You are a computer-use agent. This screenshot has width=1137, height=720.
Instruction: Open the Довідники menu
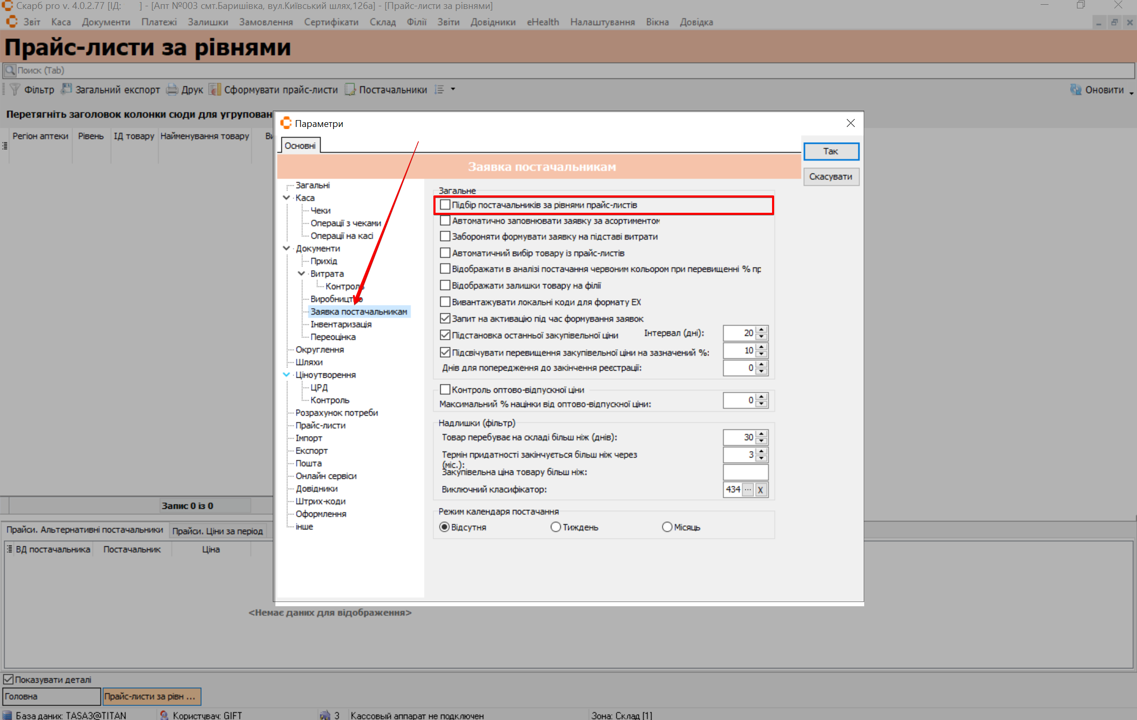pyautogui.click(x=492, y=22)
